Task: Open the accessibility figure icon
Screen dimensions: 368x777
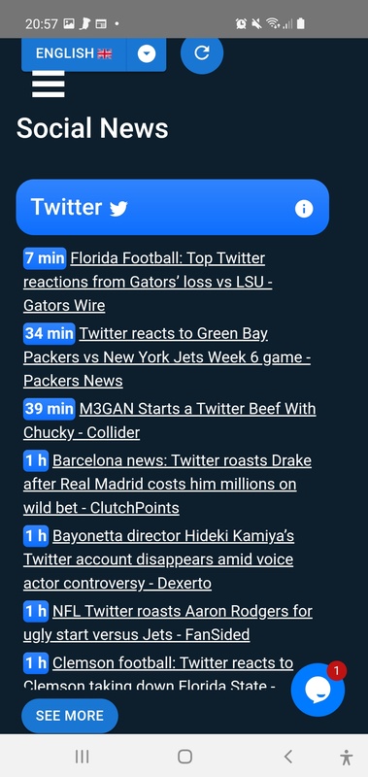Action: (347, 758)
